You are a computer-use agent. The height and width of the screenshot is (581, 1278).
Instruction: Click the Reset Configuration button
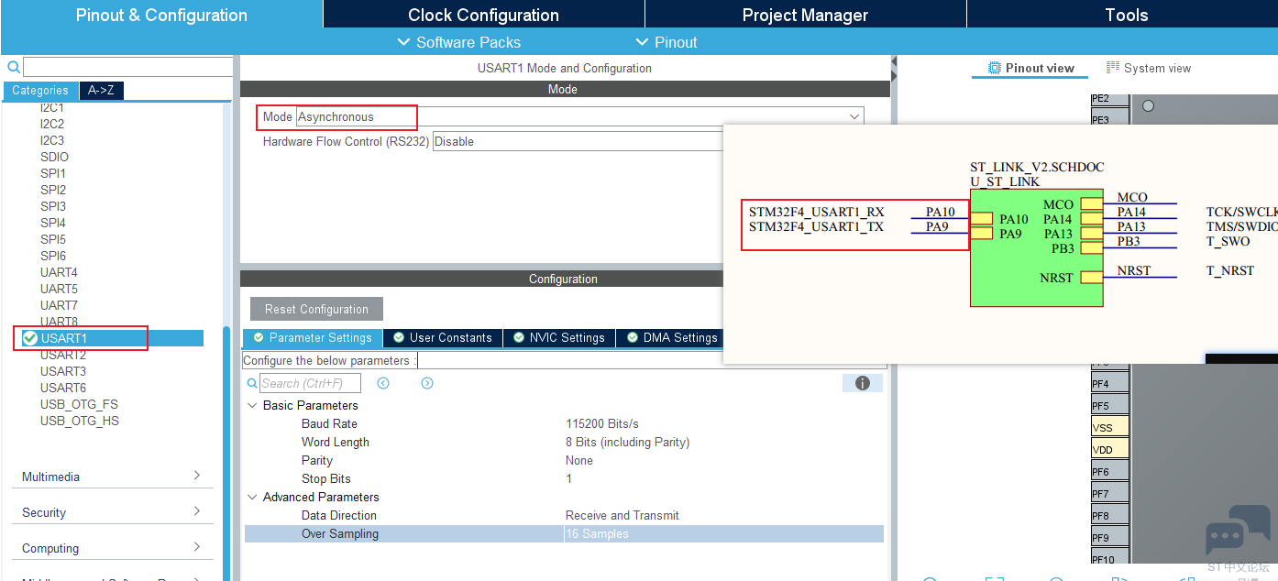316,309
